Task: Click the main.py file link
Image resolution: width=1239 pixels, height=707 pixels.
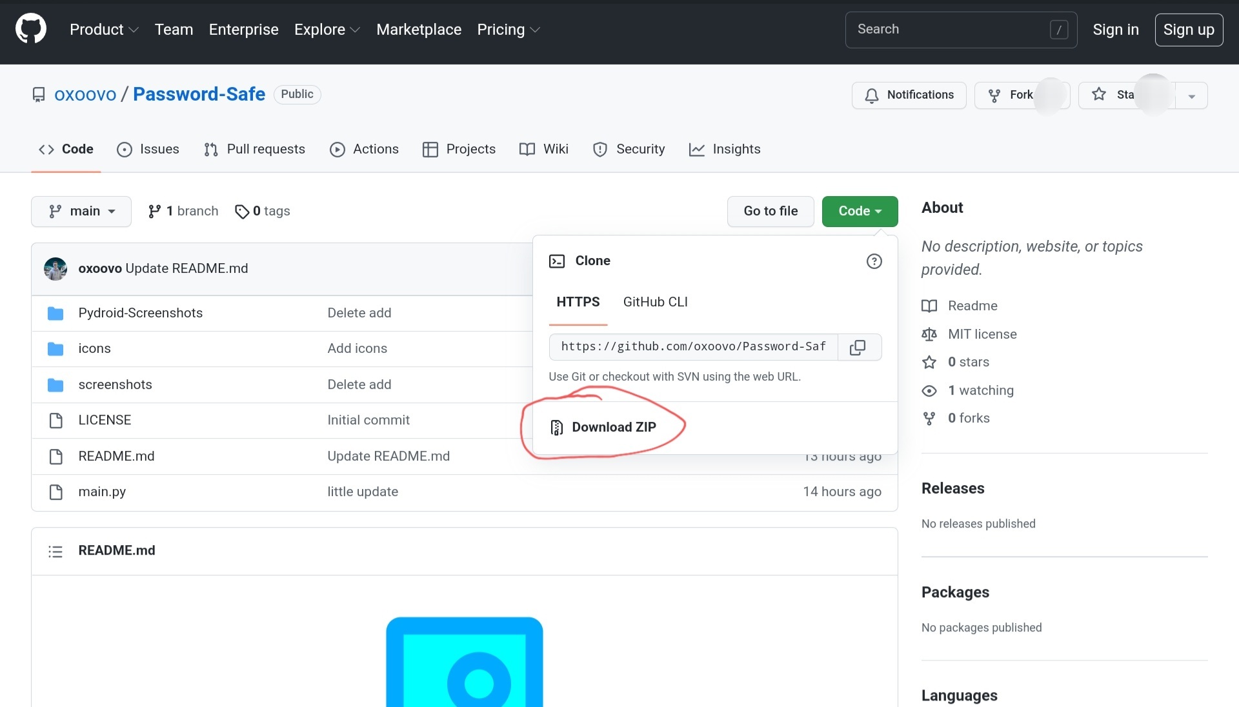Action: click(102, 492)
